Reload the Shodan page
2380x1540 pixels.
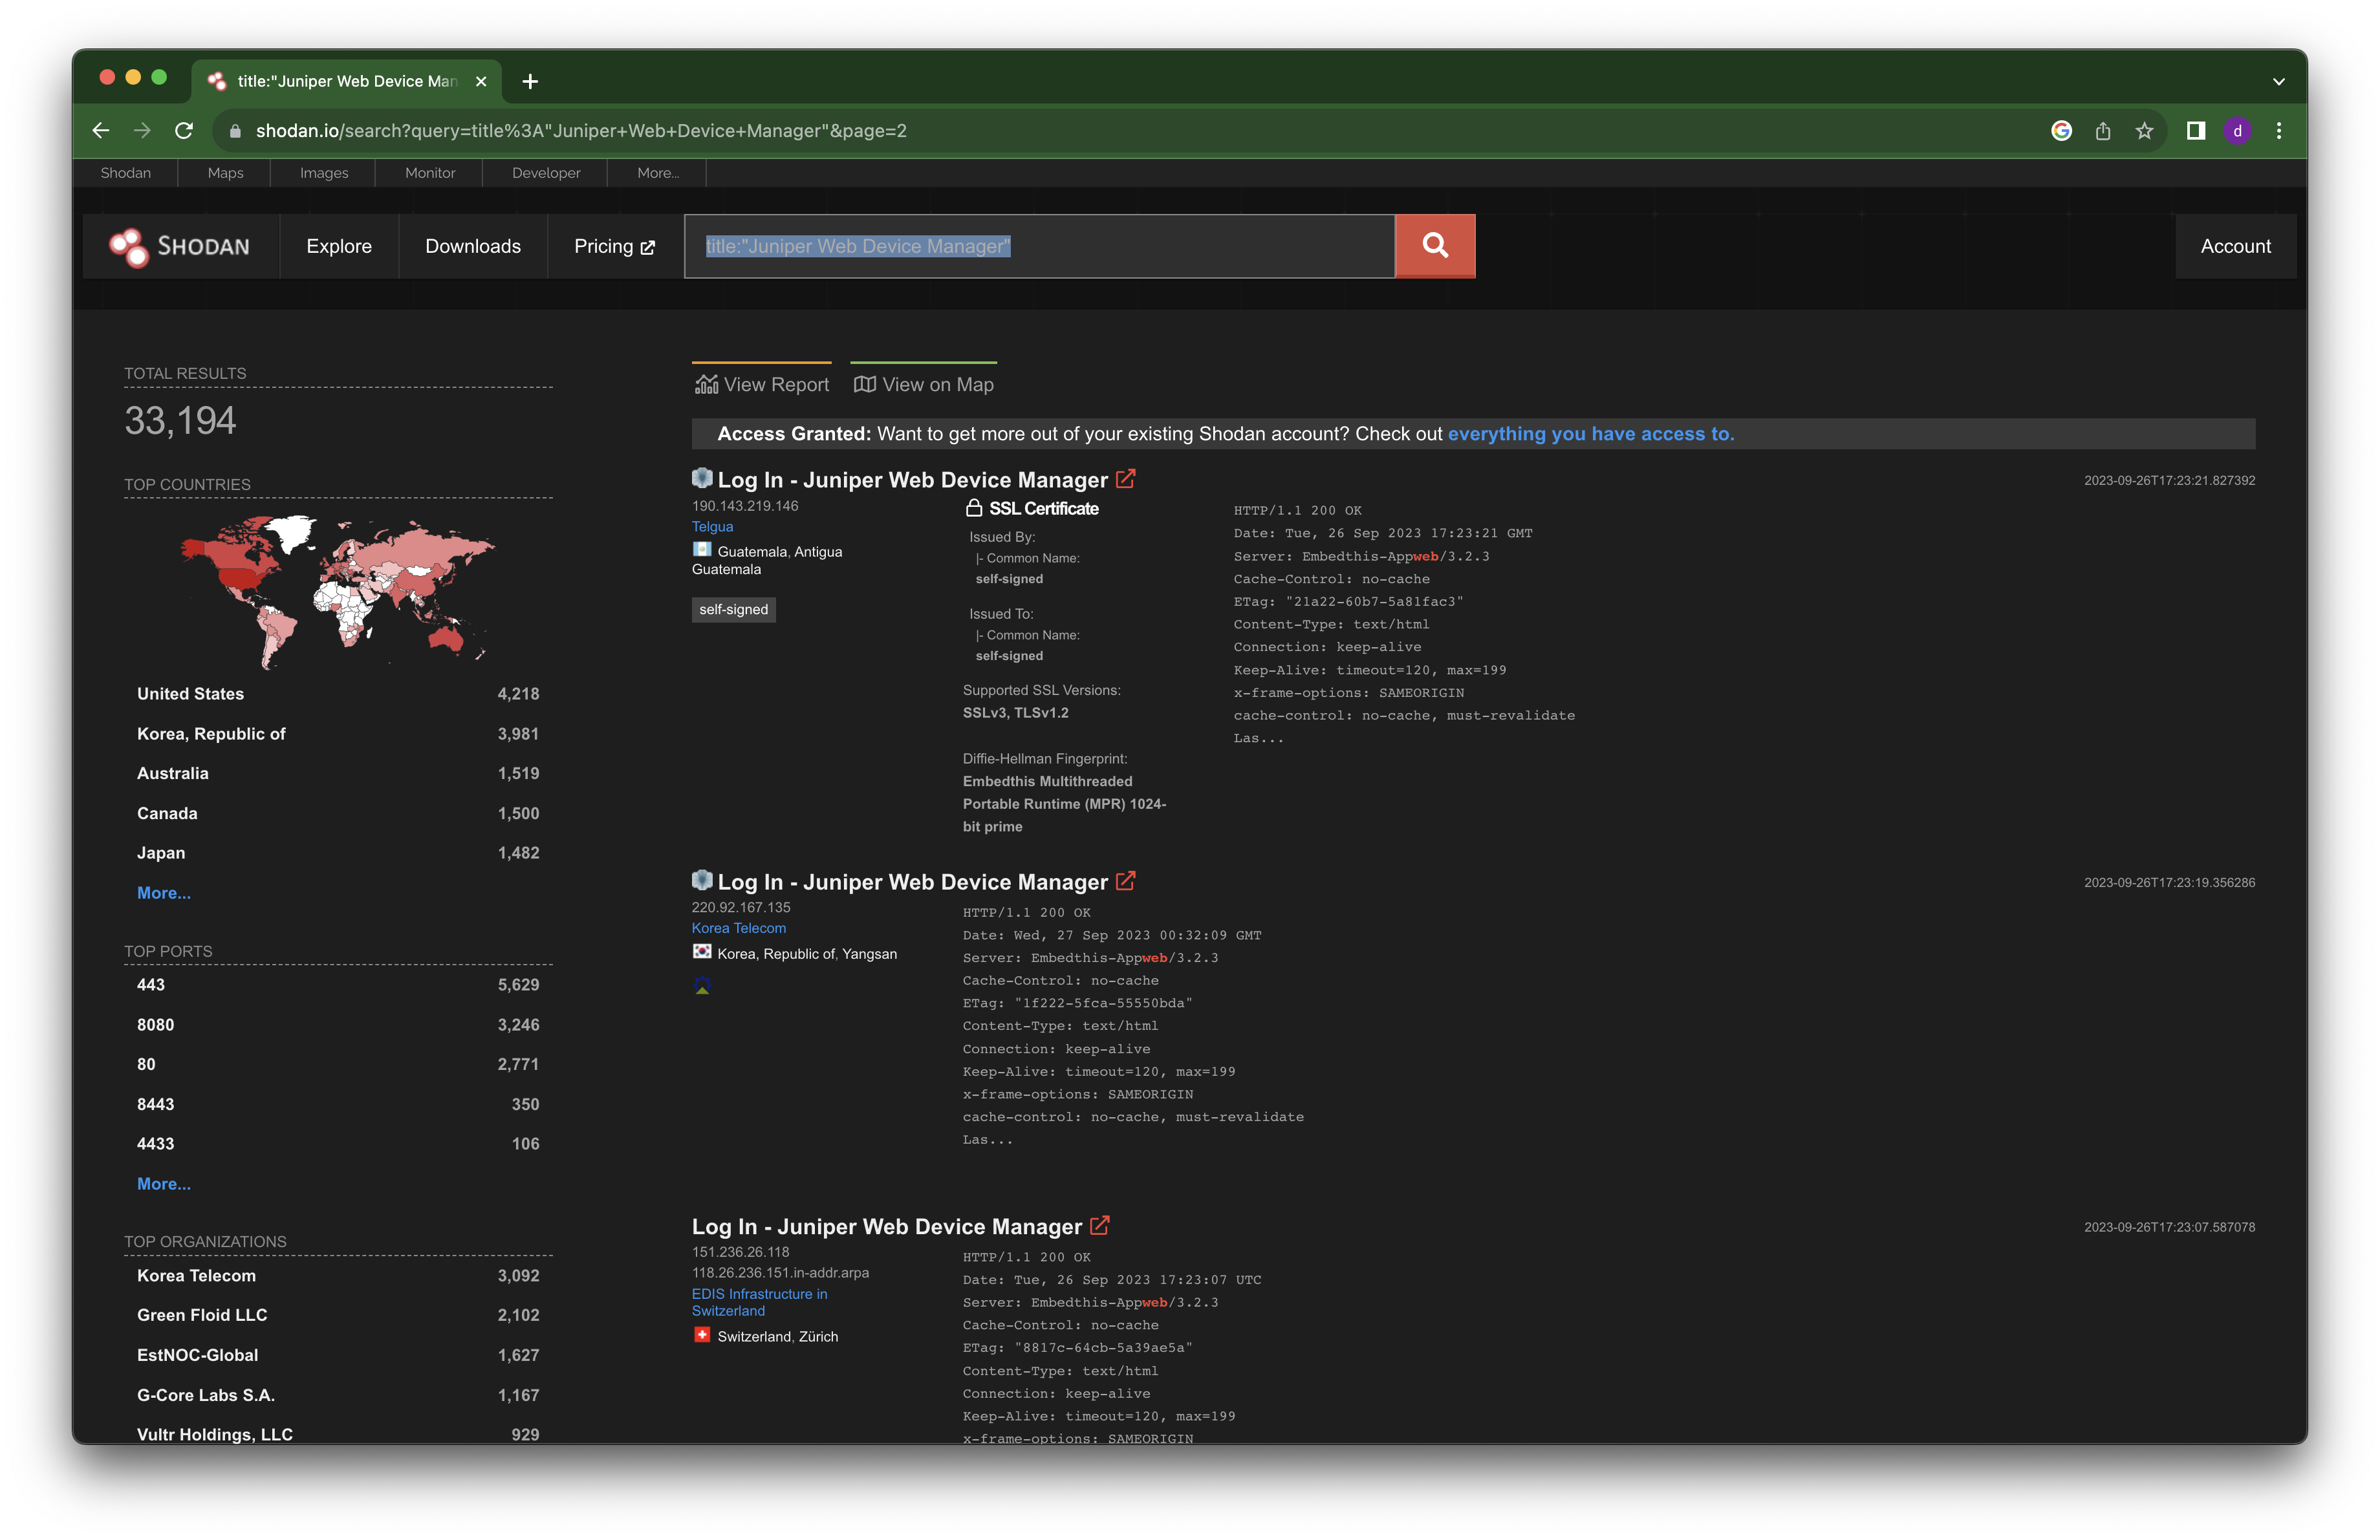184,131
